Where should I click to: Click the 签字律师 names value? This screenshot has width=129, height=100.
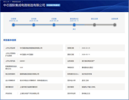[x=88, y=87]
